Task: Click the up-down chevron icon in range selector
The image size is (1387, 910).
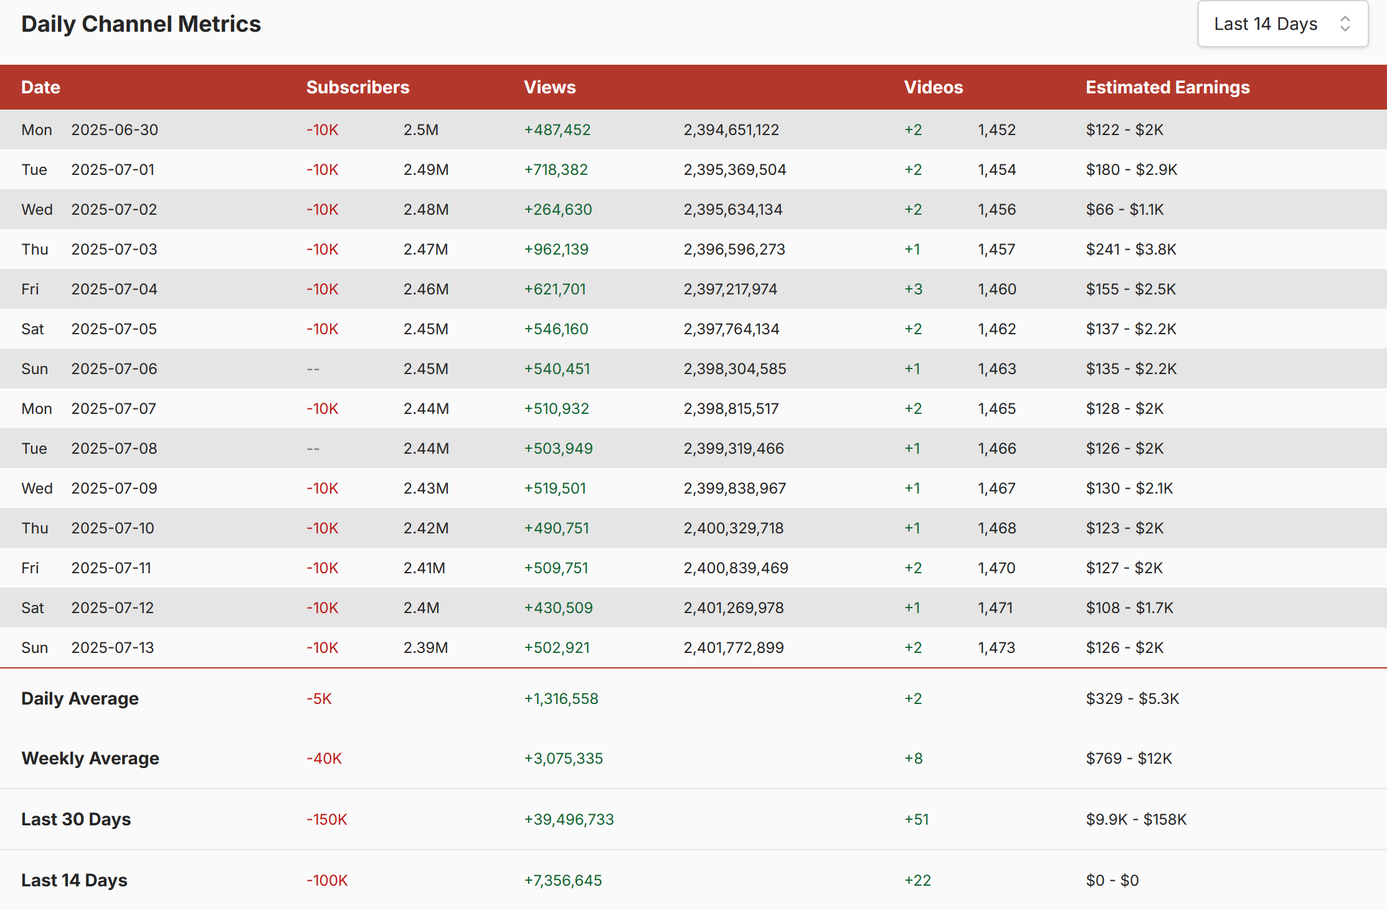Action: tap(1345, 24)
